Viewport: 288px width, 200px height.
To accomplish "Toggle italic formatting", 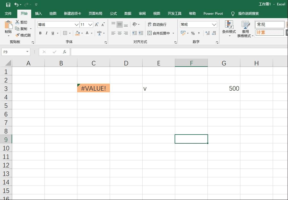I will coord(46,33).
